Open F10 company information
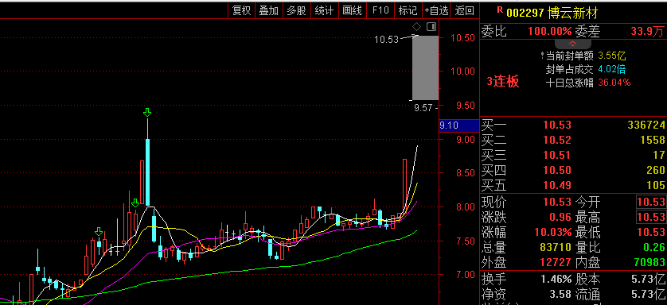This screenshot has width=667, height=305. click(x=380, y=10)
